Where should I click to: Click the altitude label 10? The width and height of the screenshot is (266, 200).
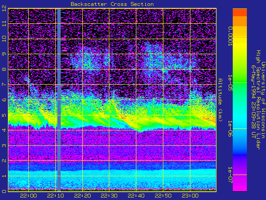4,39
